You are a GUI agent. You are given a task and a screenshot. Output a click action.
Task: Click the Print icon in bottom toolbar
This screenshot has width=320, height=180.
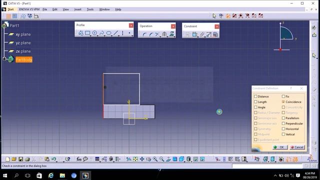(x=27, y=159)
